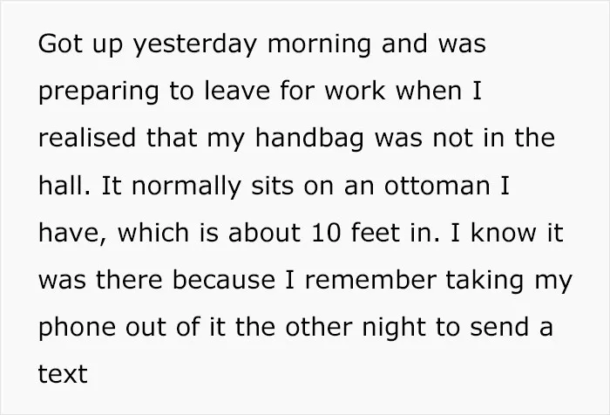Click the word 'night' in the text
The image size is (610, 415).
pos(393,328)
